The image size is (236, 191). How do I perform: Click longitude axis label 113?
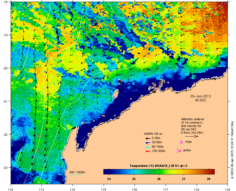pyautogui.click(x=42, y=189)
